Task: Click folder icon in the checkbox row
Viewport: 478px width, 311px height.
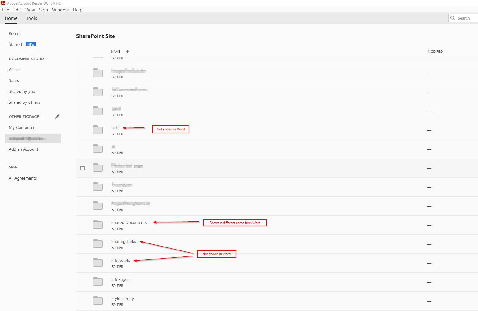Action: click(x=98, y=168)
